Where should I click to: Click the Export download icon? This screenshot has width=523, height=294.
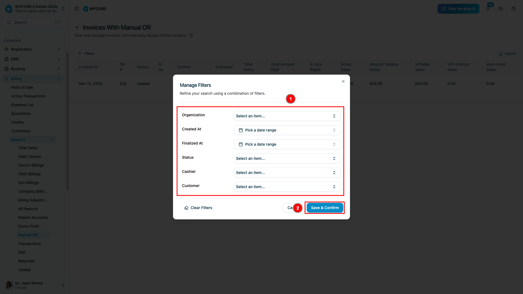point(501,54)
